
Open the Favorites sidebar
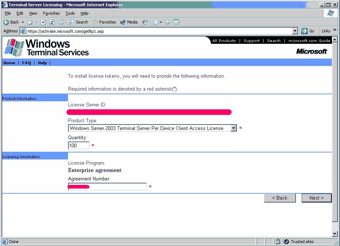(x=104, y=22)
